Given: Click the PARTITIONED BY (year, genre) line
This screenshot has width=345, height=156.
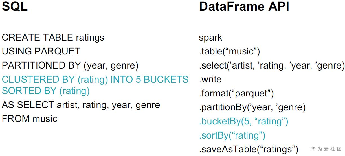Looking at the screenshot, I should coord(70,65).
